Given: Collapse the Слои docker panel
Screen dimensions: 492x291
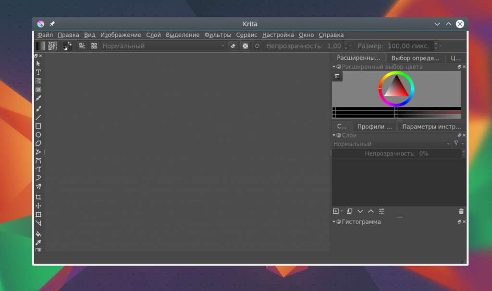Looking at the screenshot, I should 334,135.
